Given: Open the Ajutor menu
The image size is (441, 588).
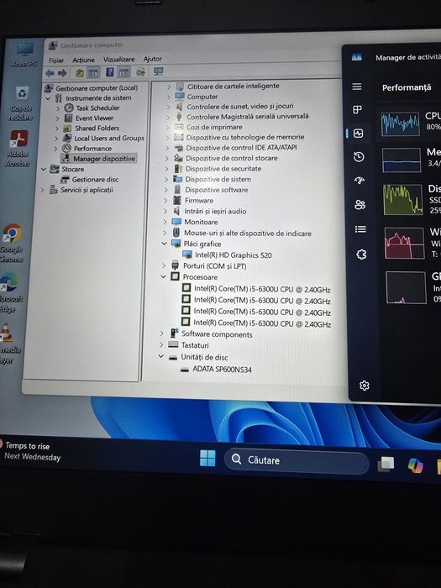Looking at the screenshot, I should (153, 59).
